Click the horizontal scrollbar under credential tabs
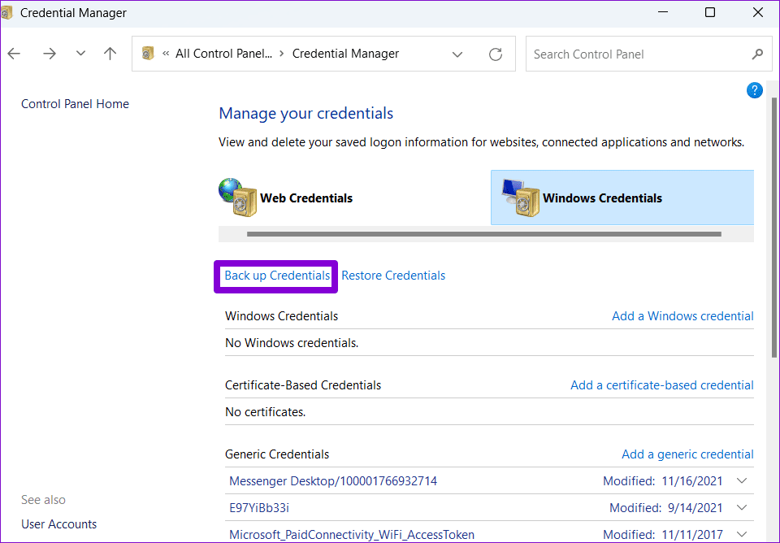The image size is (780, 543). (484, 234)
